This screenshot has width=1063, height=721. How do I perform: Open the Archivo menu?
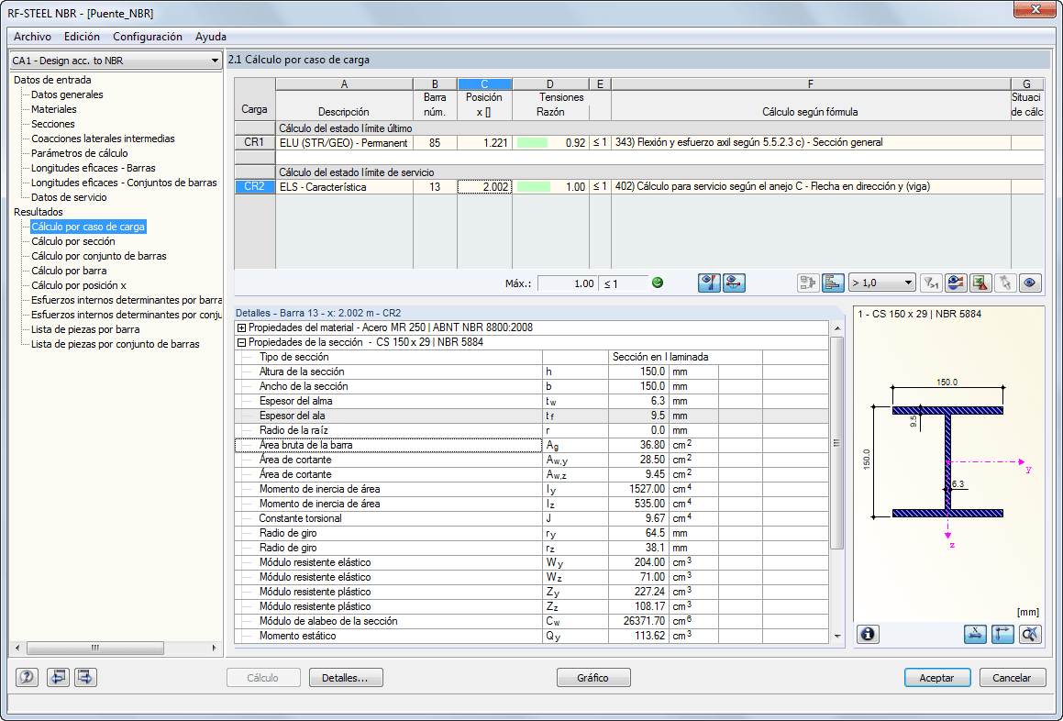[32, 37]
